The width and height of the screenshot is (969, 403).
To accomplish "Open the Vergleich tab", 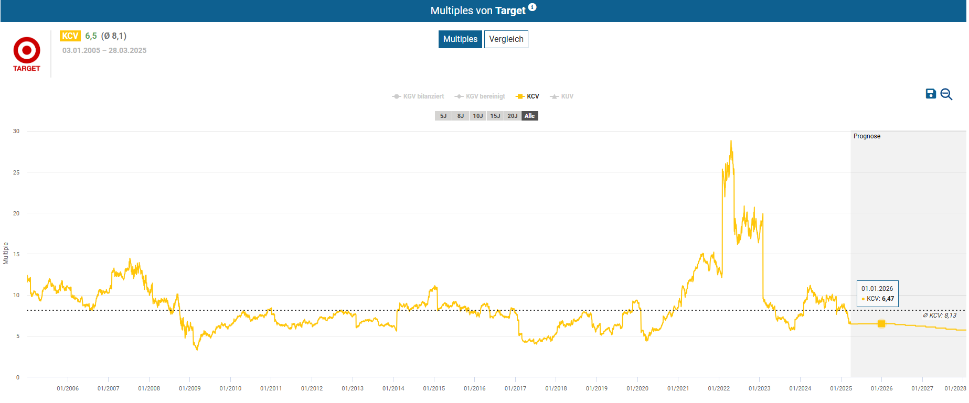I will (506, 39).
